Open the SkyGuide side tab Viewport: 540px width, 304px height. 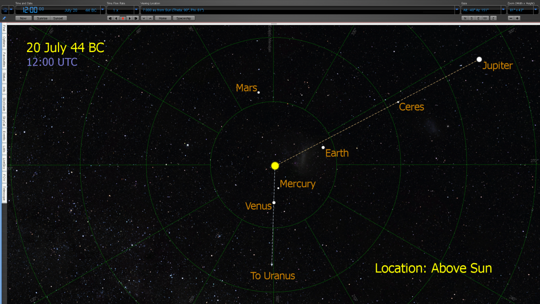[4, 105]
